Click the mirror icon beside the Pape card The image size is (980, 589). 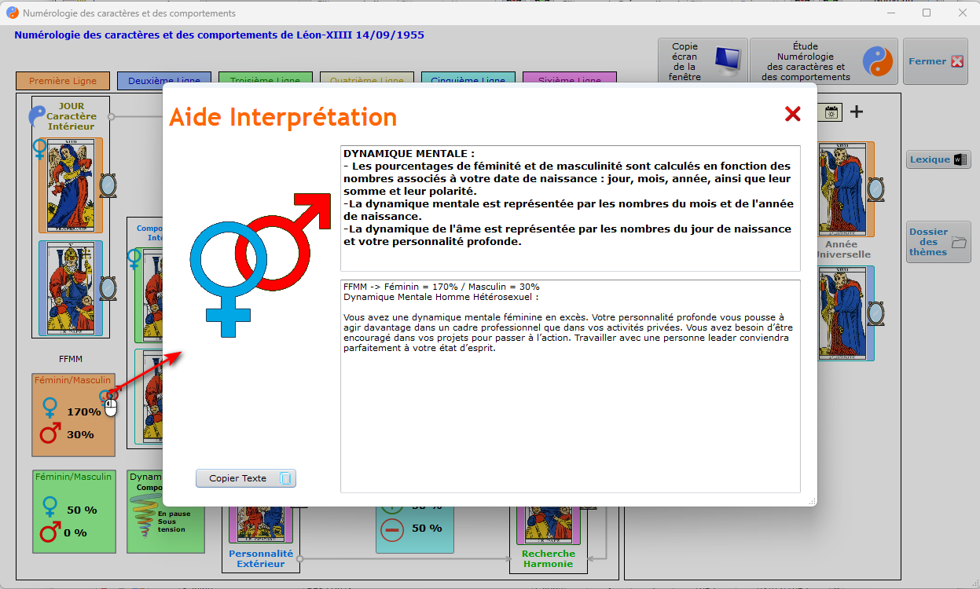click(x=108, y=287)
